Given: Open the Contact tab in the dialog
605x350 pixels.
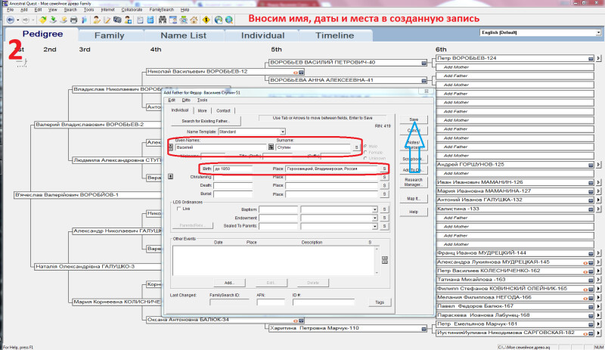Looking at the screenshot, I should coord(223,111).
